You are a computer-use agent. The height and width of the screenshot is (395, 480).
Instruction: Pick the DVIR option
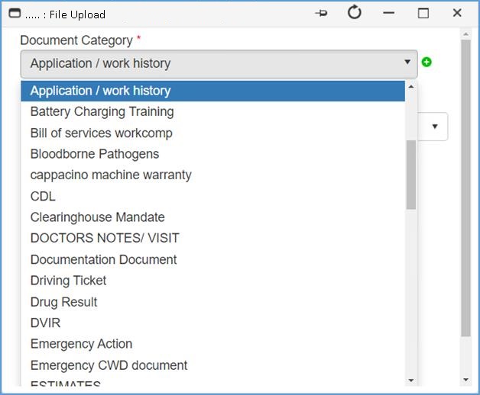tap(45, 323)
